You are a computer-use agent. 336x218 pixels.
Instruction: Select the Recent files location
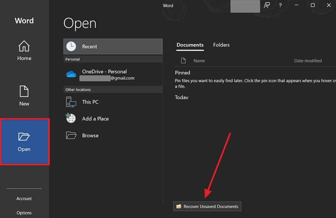(113, 46)
